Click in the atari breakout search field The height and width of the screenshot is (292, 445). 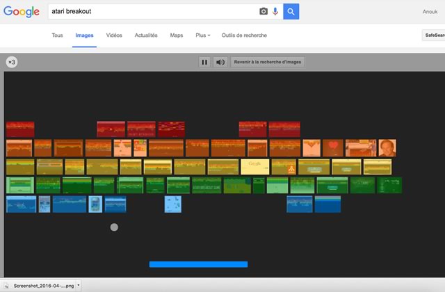(149, 12)
